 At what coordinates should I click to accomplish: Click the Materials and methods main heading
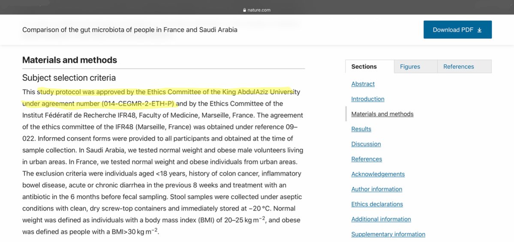point(69,60)
